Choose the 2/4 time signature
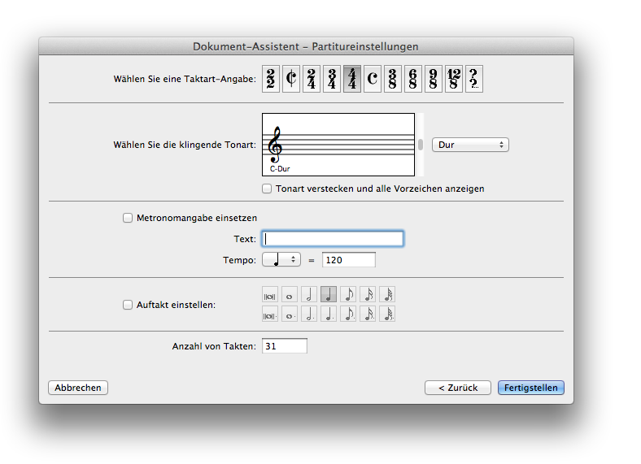The image size is (641, 464). [x=312, y=79]
